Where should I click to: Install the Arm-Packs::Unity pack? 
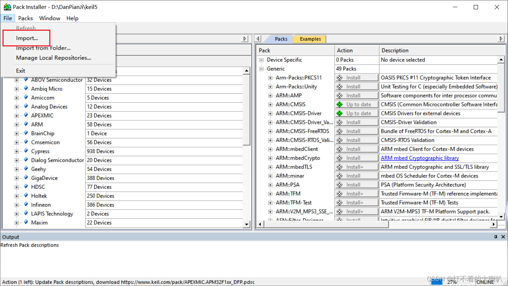coord(357,86)
